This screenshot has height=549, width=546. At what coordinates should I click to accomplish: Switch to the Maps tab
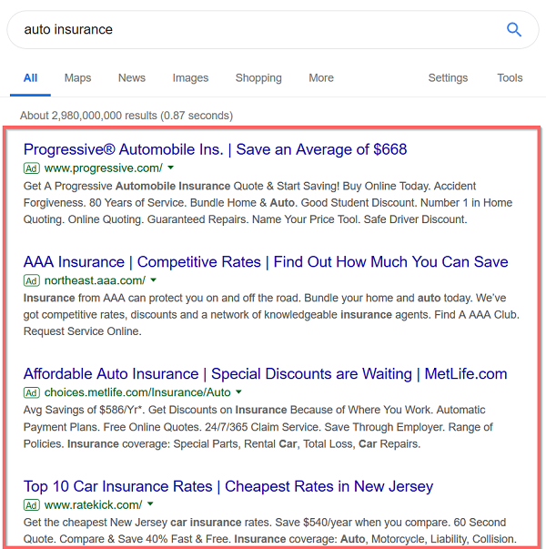click(77, 77)
